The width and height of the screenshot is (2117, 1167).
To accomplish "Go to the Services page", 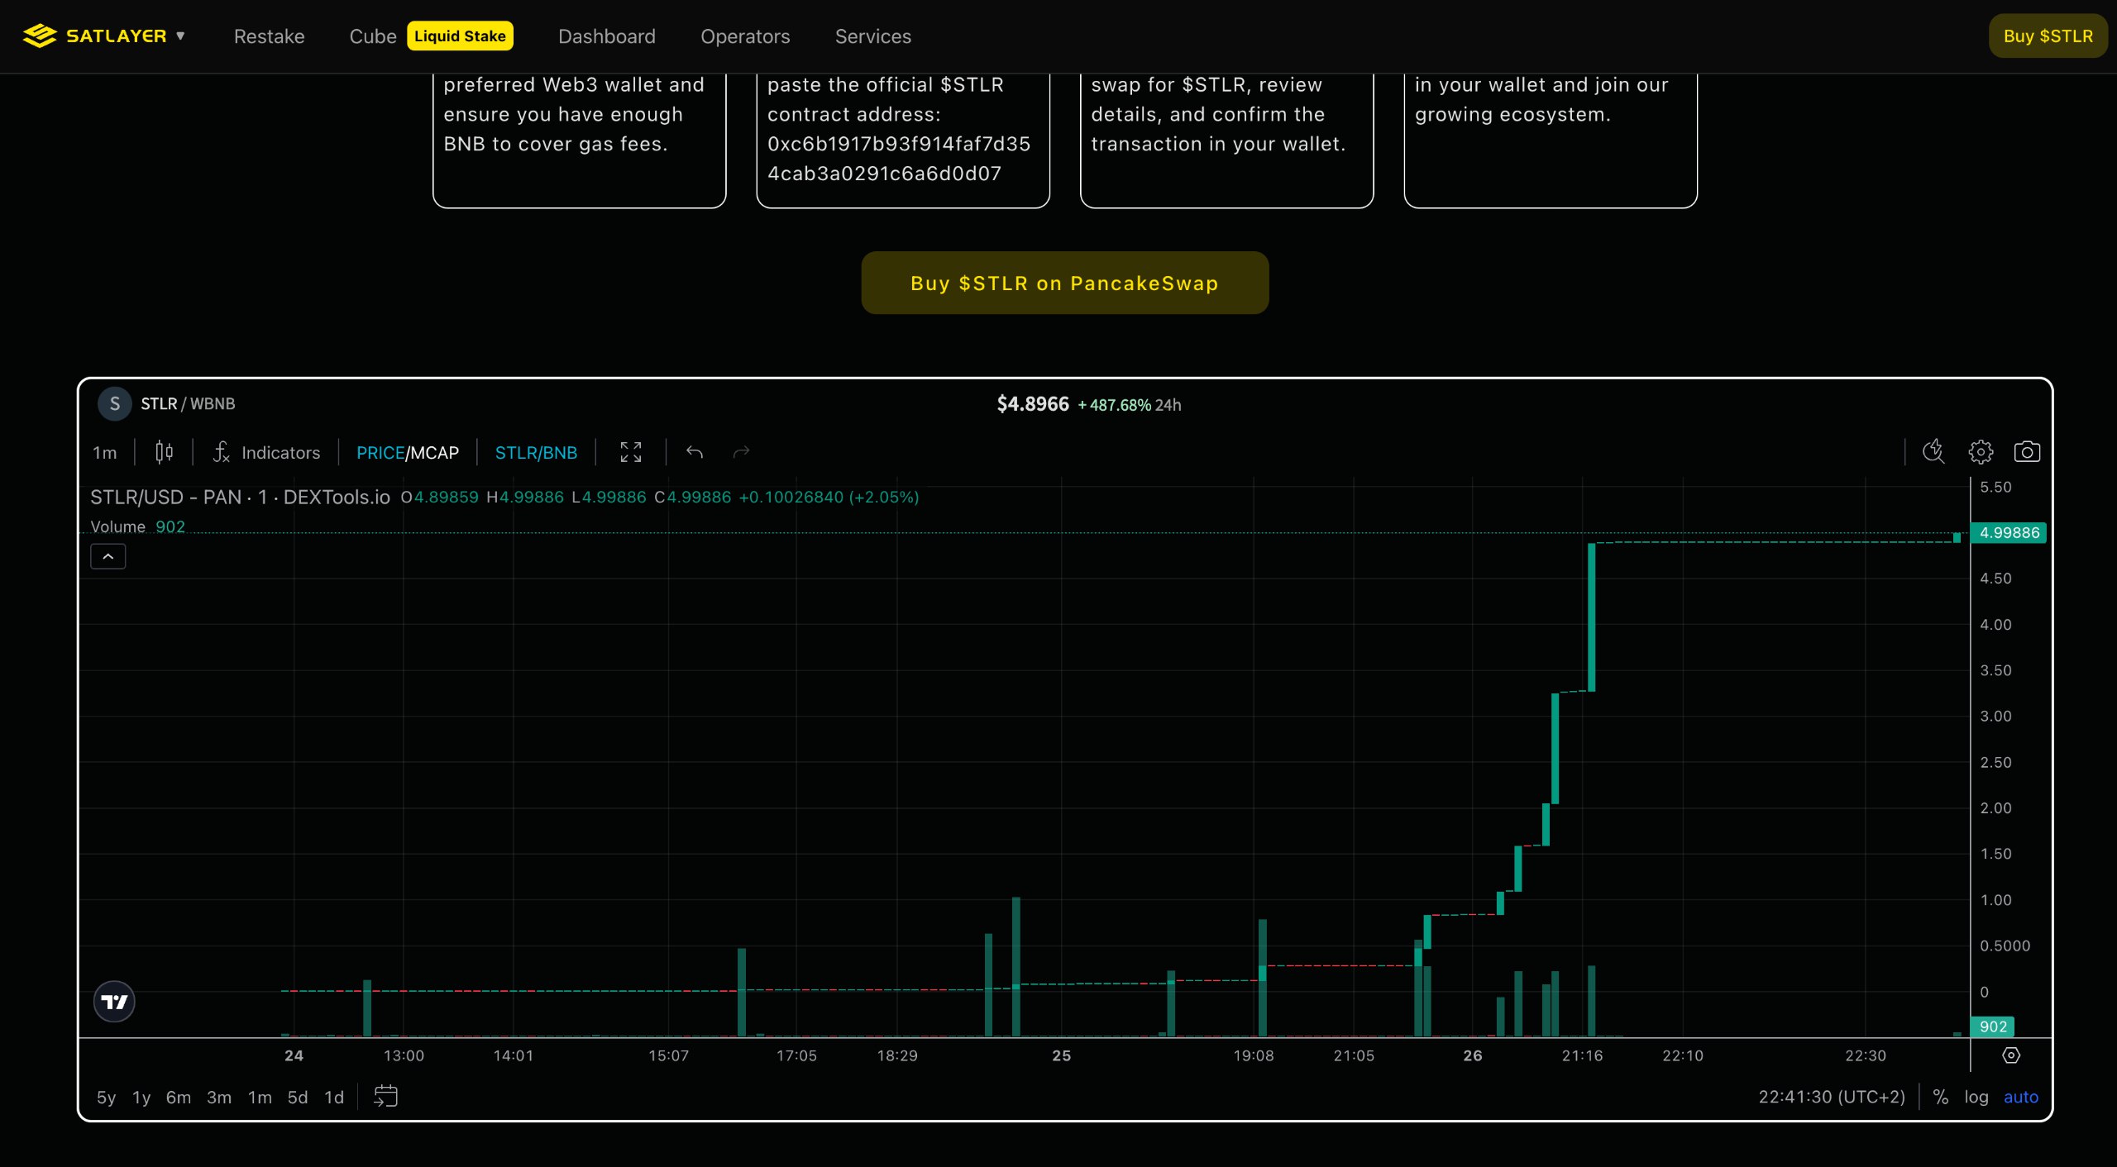I will click(872, 36).
